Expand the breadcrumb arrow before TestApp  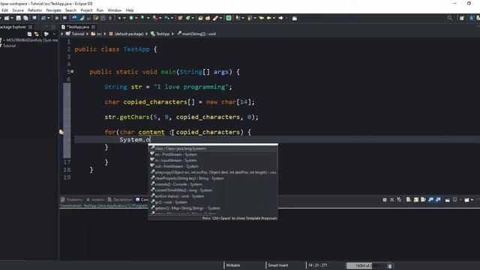147,34
